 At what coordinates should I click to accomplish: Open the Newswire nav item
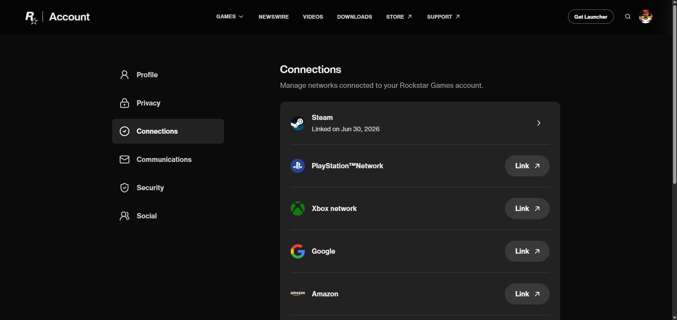click(274, 17)
